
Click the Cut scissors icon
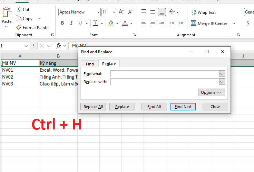coord(19,10)
